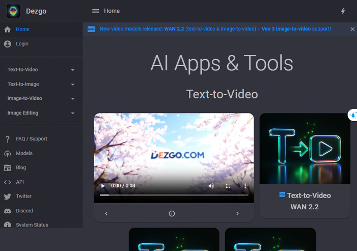
Task: Open the API link
Action: click(41, 182)
